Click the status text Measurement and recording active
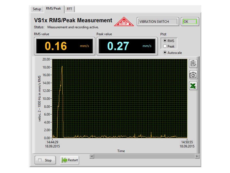This screenshot has width=230, height=173. (73, 27)
